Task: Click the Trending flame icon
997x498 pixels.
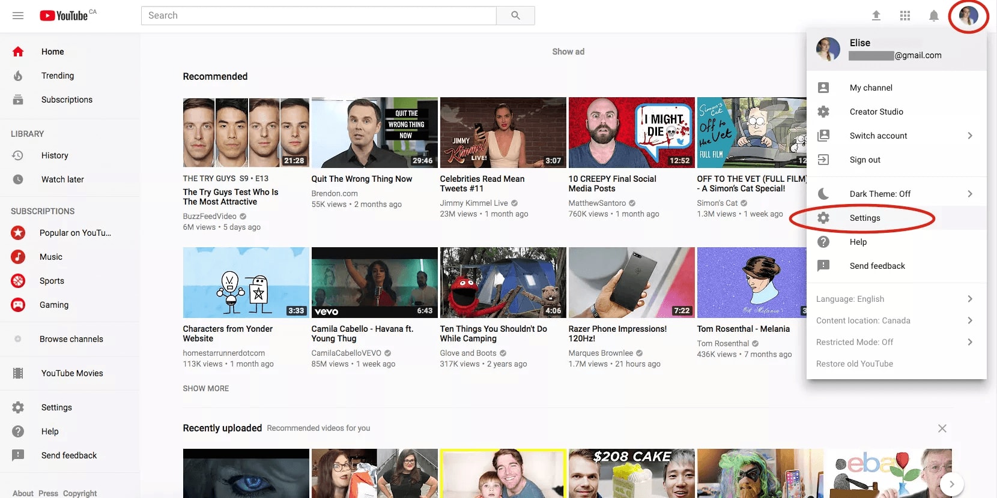Action: click(18, 76)
